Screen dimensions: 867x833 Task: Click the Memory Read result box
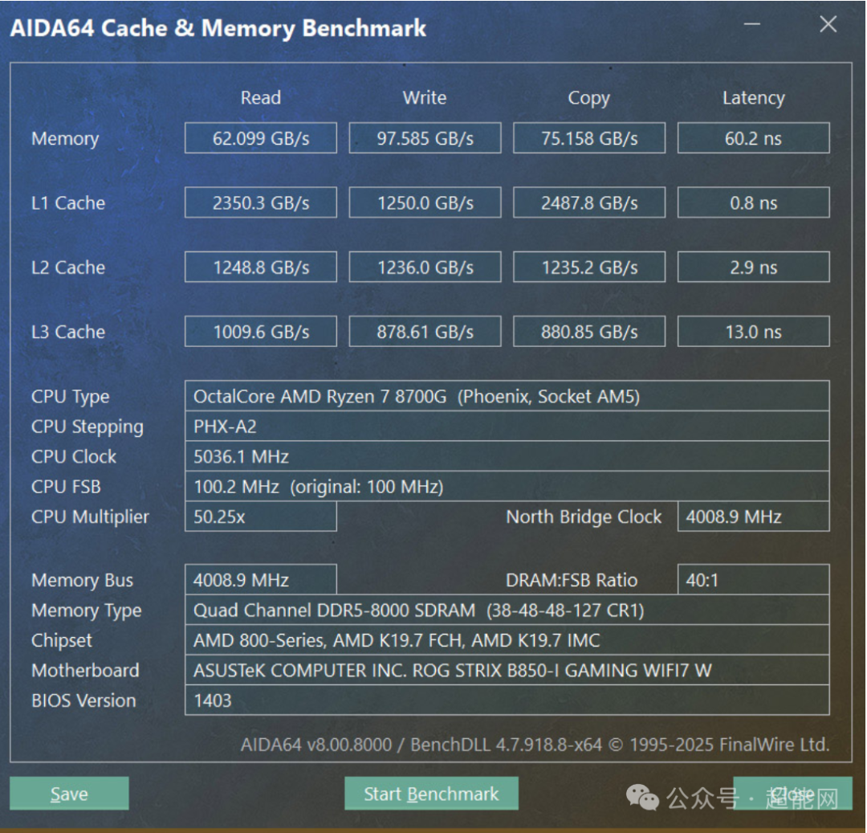(x=260, y=137)
